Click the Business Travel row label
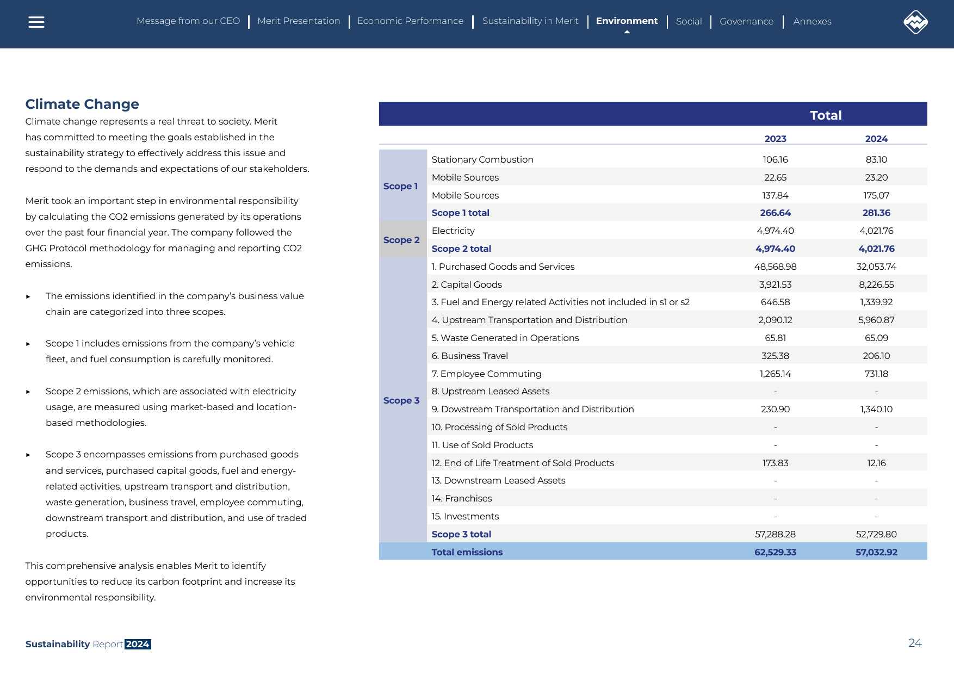This screenshot has width=954, height=675. point(469,356)
